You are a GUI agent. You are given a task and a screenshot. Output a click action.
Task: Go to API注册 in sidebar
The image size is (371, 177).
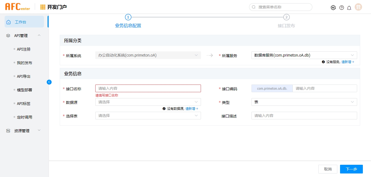pyautogui.click(x=24, y=49)
